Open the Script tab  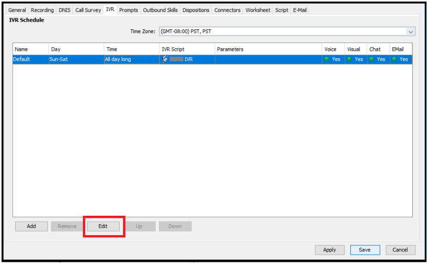click(282, 10)
